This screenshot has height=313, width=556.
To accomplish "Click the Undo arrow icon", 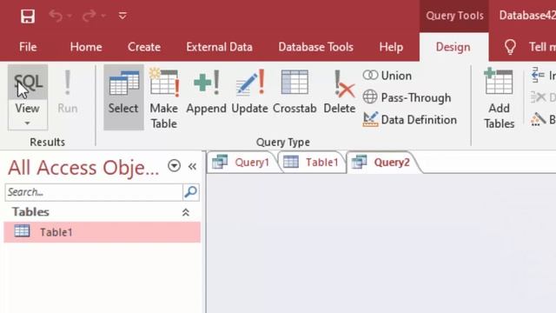I will 56,16.
